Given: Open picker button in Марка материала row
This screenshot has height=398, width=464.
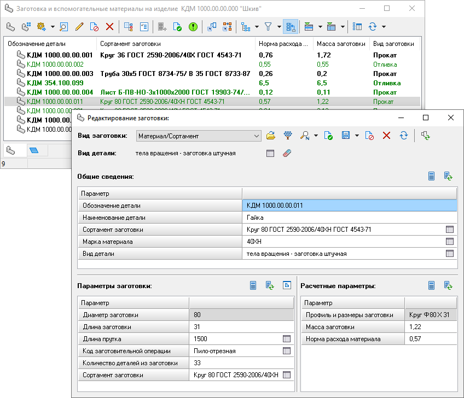Looking at the screenshot, I should click(x=450, y=242).
